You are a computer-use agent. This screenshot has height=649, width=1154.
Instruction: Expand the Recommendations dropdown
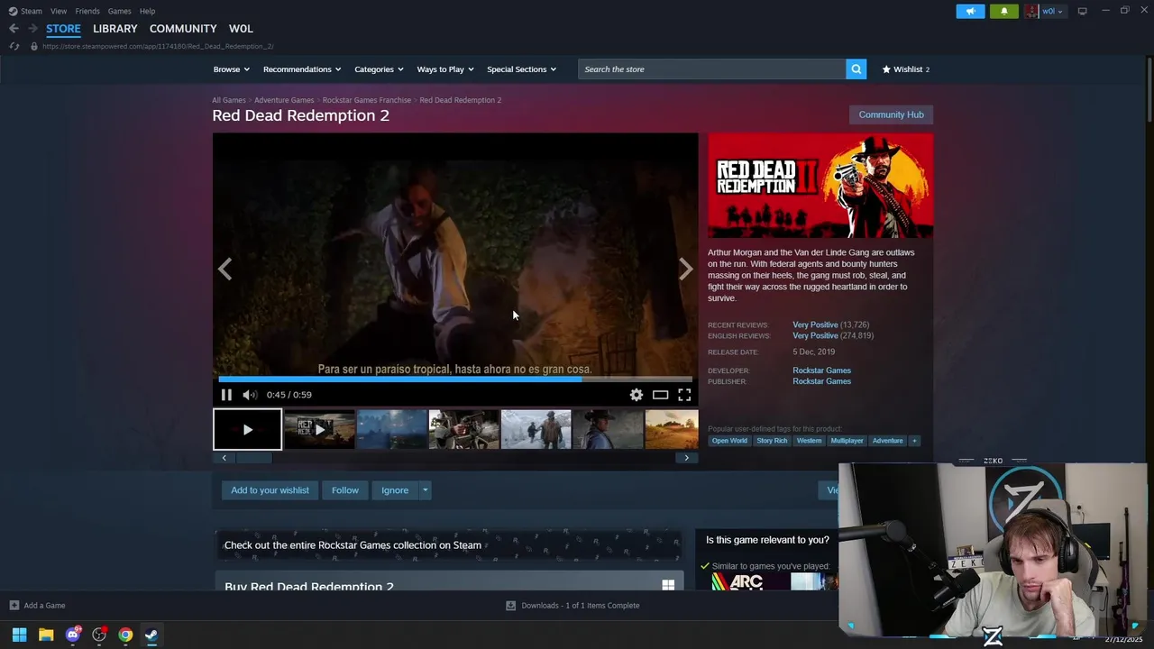(302, 69)
